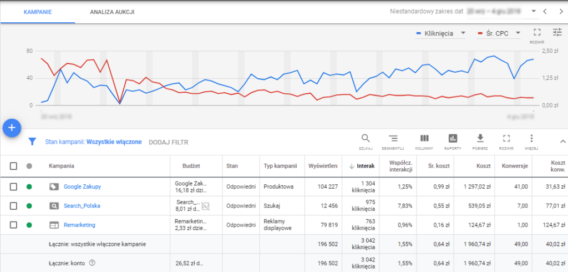Click the blue plus new campaign button
The image size is (568, 272).
pyautogui.click(x=12, y=128)
